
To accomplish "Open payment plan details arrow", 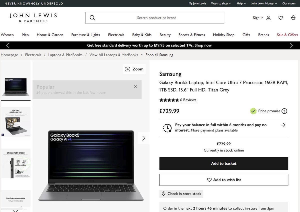I will pos(283,125).
